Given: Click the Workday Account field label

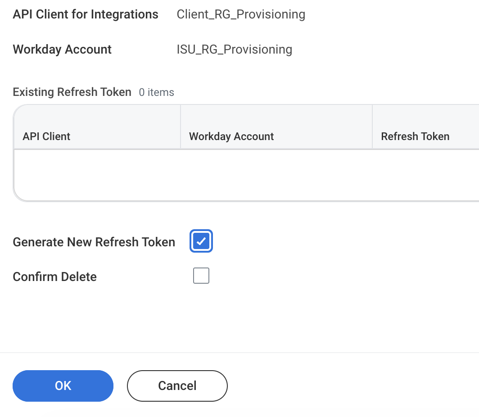Looking at the screenshot, I should (x=62, y=50).
